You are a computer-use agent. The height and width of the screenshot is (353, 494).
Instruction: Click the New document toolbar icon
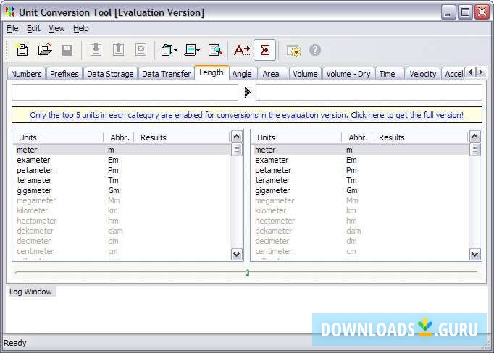pos(22,50)
